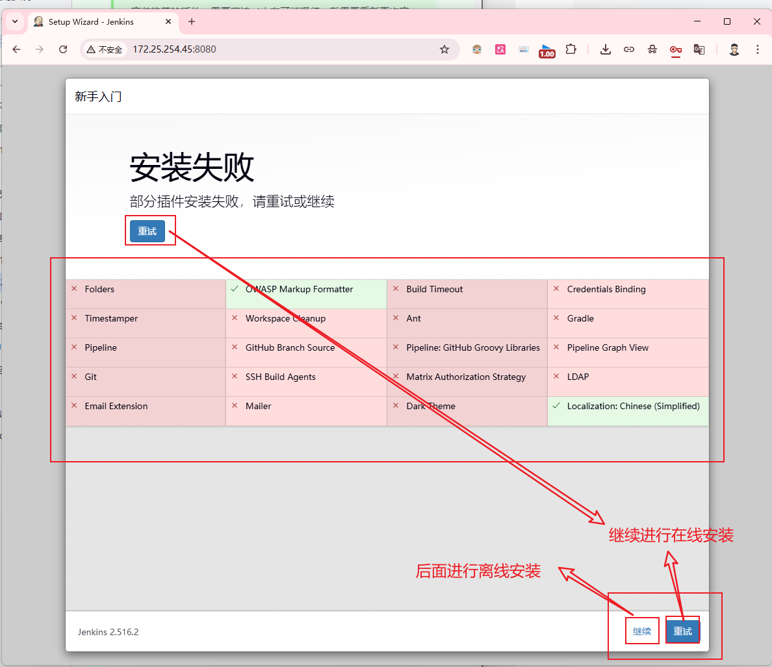Viewport: 772px width, 667px height.
Task: Bookmark this page with the star icon
Action: click(444, 49)
